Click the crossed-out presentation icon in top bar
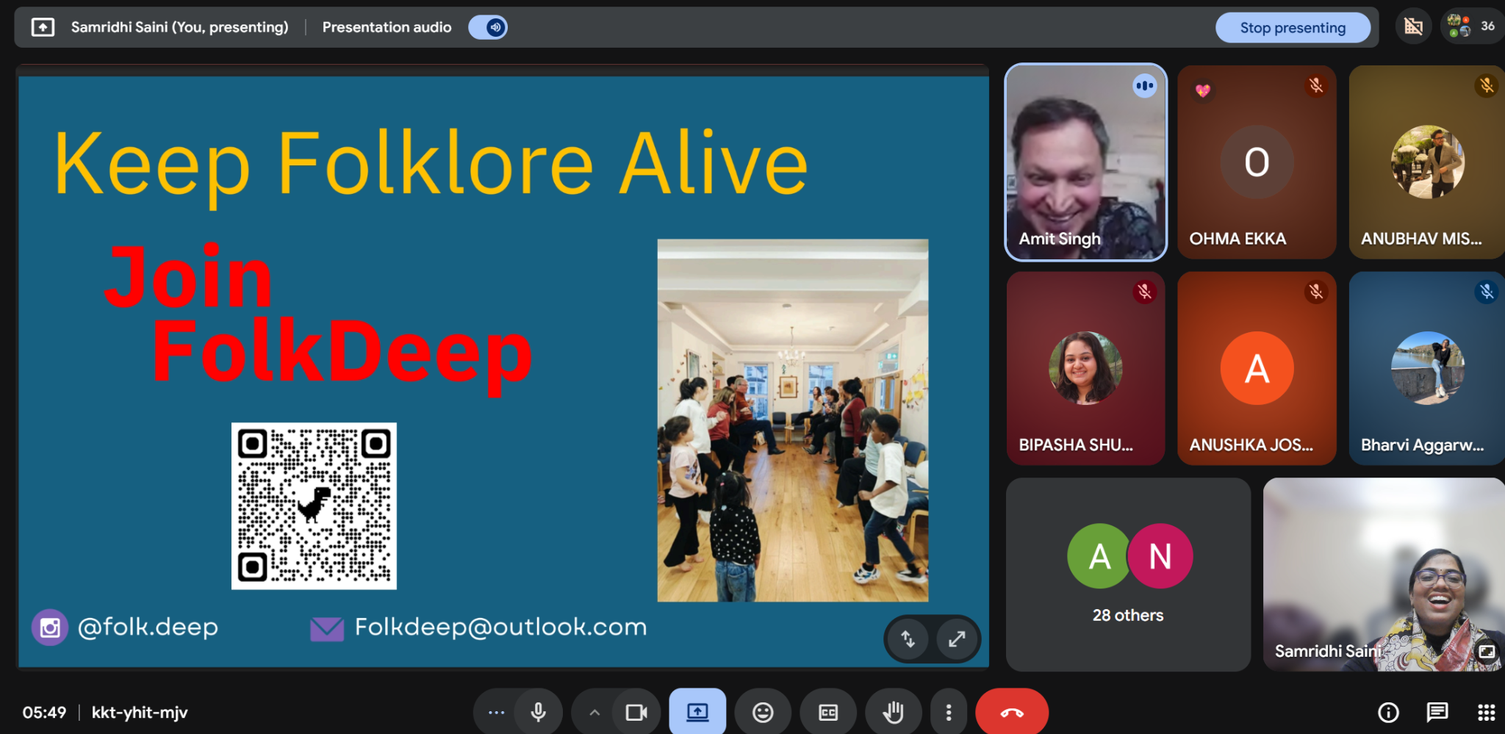Viewport: 1505px width, 734px height. (x=1413, y=27)
